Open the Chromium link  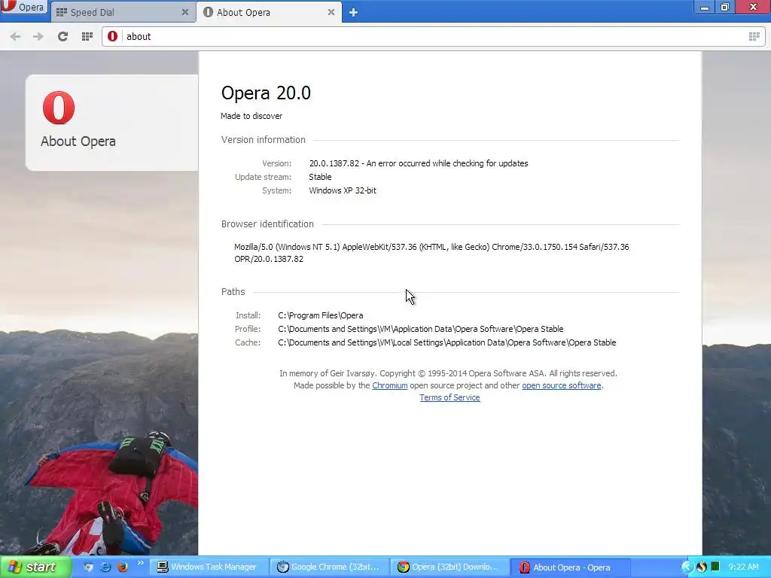pos(389,385)
